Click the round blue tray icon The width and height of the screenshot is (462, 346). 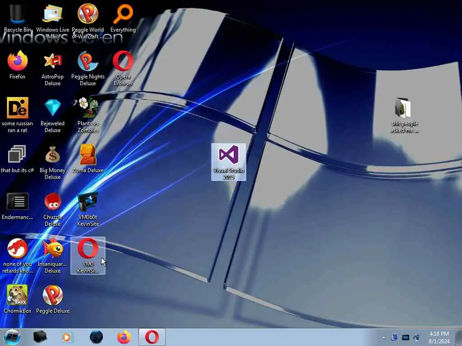pos(416,337)
